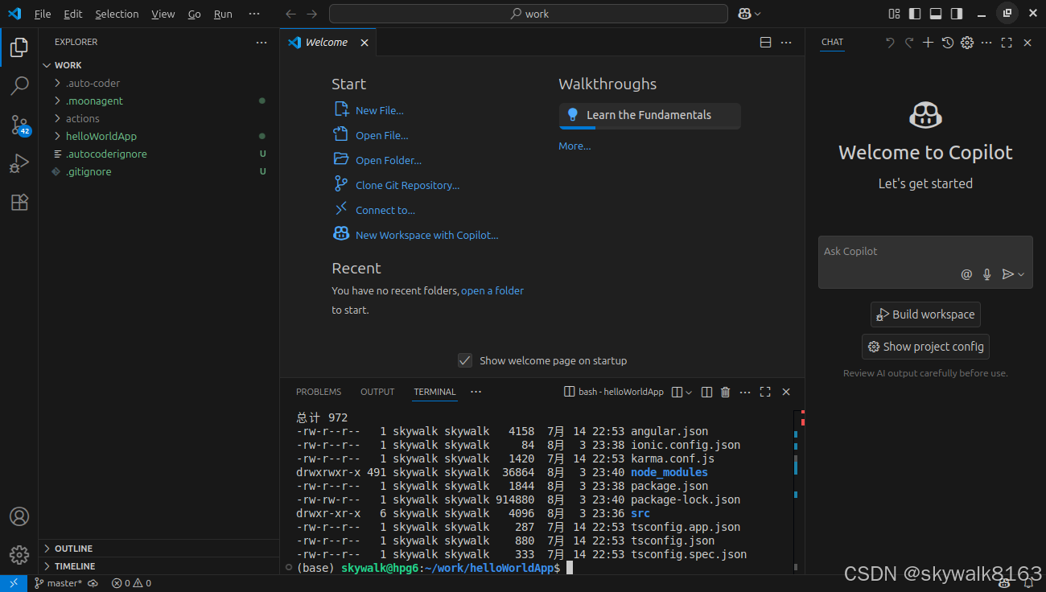The width and height of the screenshot is (1046, 592).
Task: Toggle Show welcome page on startup
Action: point(465,360)
